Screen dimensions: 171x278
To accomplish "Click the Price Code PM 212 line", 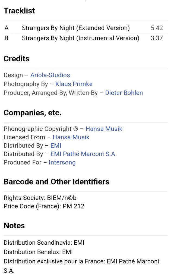I will click(44, 206).
